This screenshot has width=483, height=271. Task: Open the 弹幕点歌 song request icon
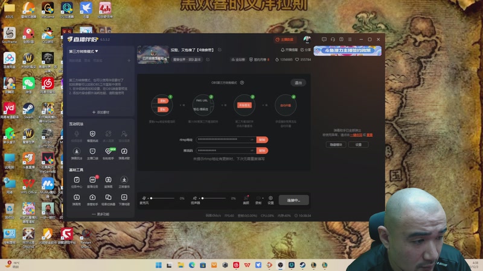[x=124, y=151]
